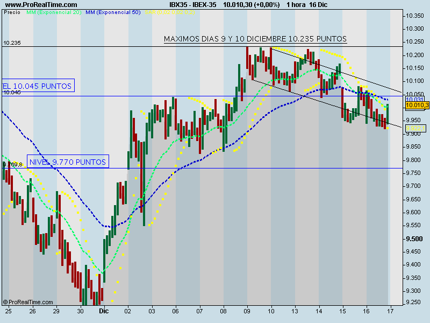Image resolution: width=430 pixels, height=323 pixels.
Task: Click the 10.300 price axis label
Action: click(415, 29)
